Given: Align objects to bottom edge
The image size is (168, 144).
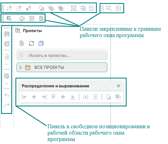Looking at the screenshot, I should 73,97.
